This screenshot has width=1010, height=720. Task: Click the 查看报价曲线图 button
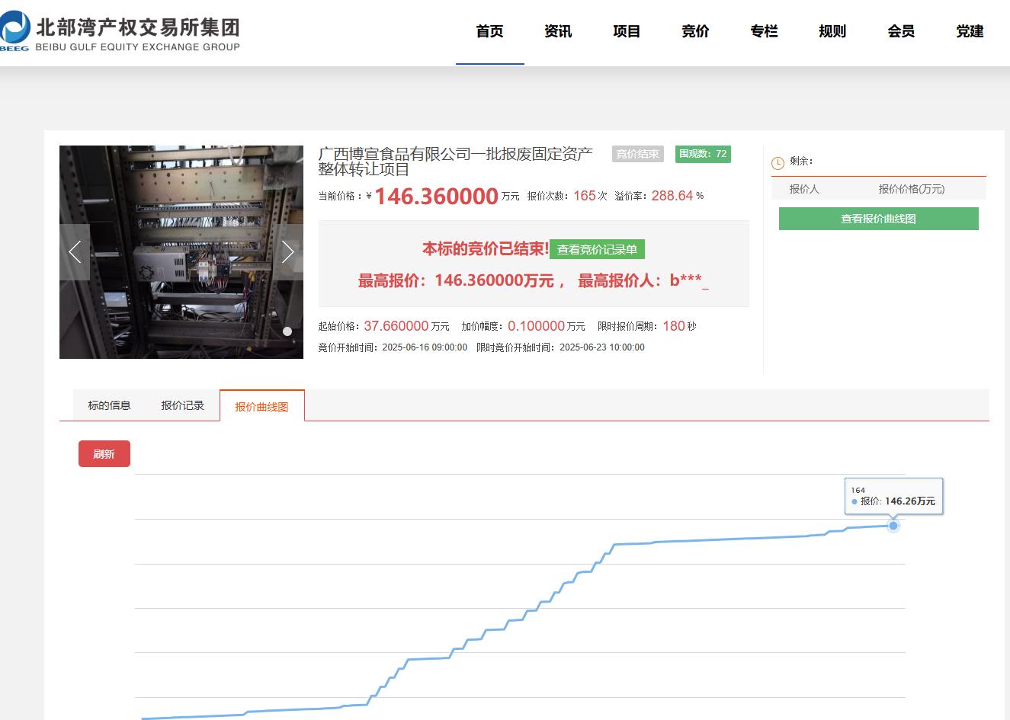[x=879, y=219]
